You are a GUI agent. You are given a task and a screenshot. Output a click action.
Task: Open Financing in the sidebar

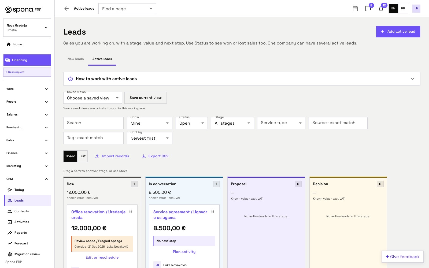pyautogui.click(x=27, y=60)
